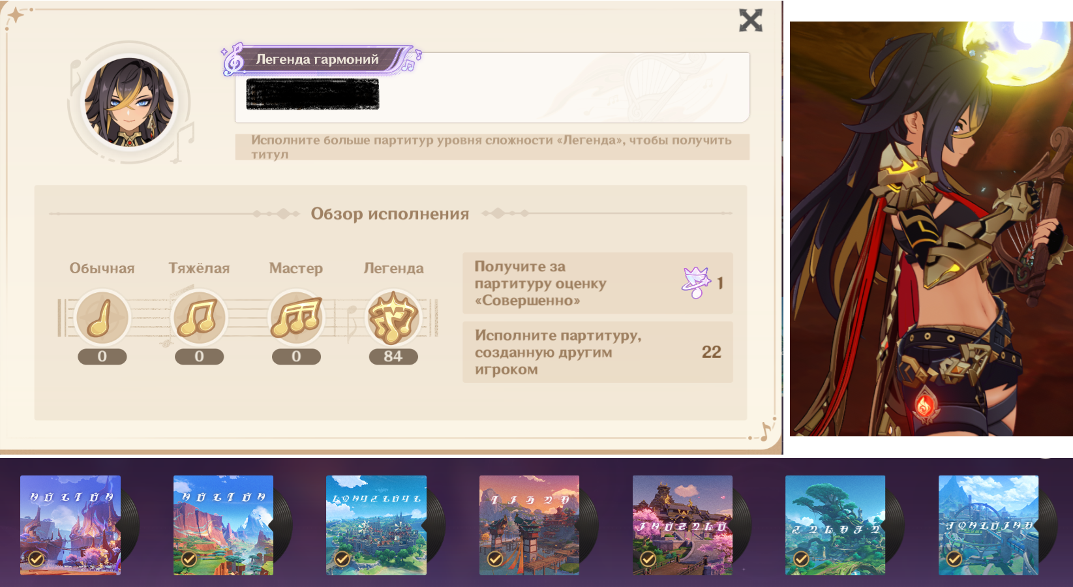1073x587 pixels.
Task: Click the character artwork holding a lyre
Action: click(x=931, y=229)
